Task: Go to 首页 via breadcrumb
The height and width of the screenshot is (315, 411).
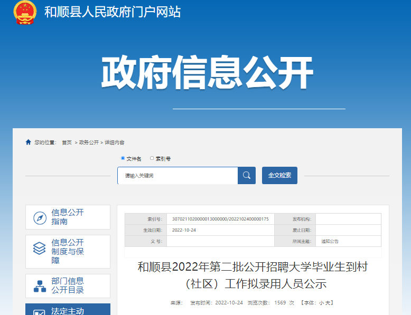Action: (x=67, y=143)
